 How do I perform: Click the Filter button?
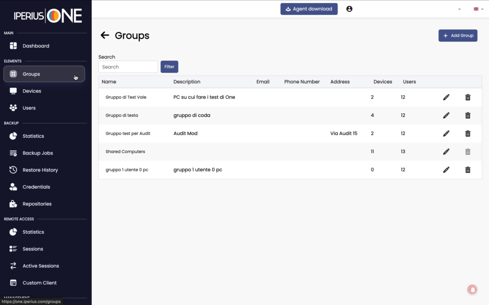pyautogui.click(x=170, y=67)
